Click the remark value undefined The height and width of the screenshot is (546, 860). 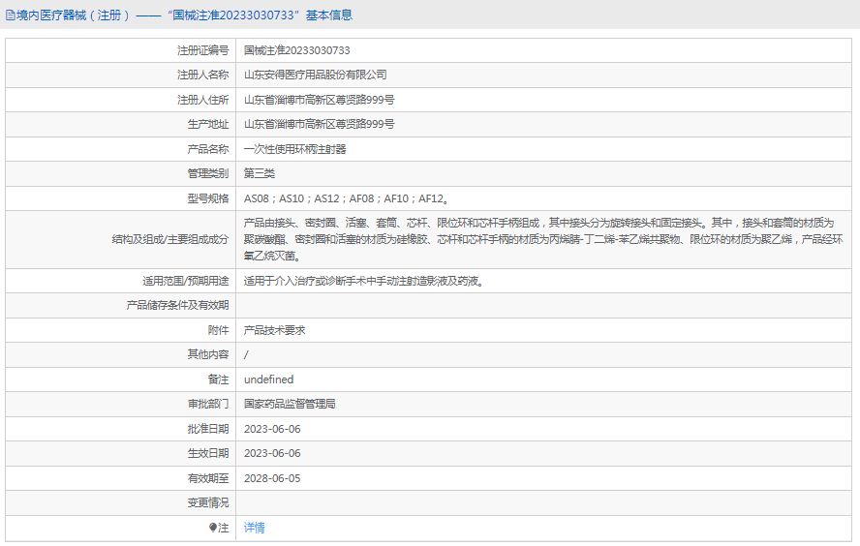269,379
